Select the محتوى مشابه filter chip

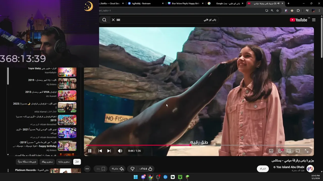point(64,162)
